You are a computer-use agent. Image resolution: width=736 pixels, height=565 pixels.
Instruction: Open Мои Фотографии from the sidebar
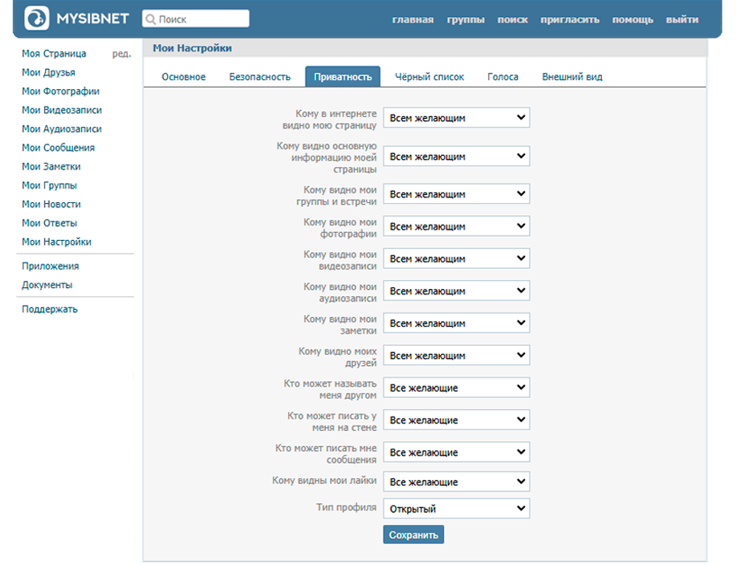tap(60, 91)
